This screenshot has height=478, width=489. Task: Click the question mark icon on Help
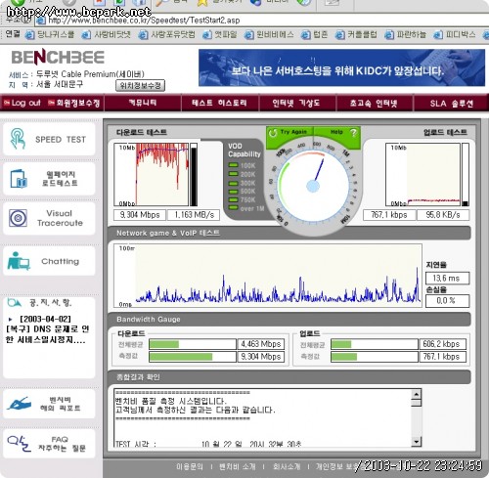click(353, 132)
